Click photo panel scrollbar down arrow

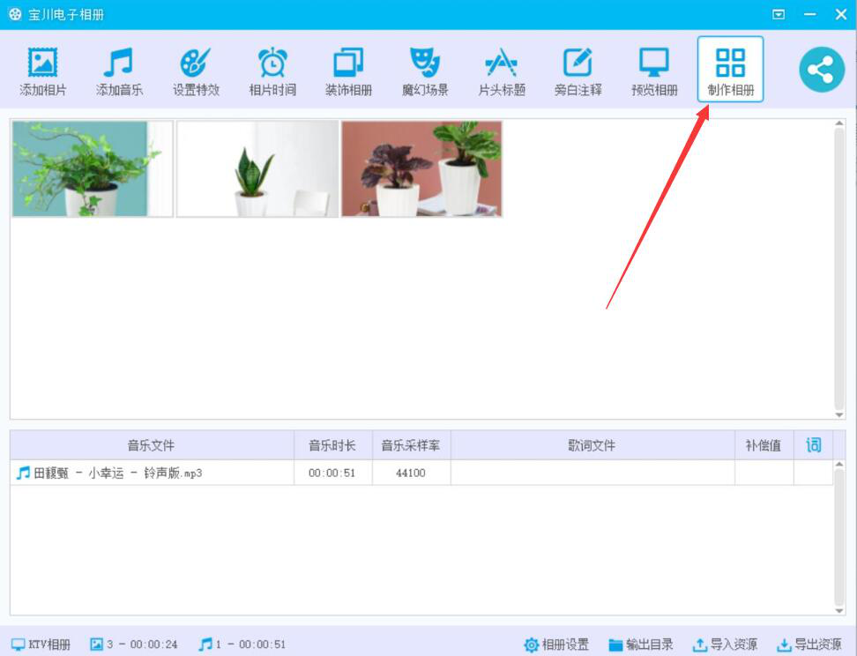tap(839, 415)
